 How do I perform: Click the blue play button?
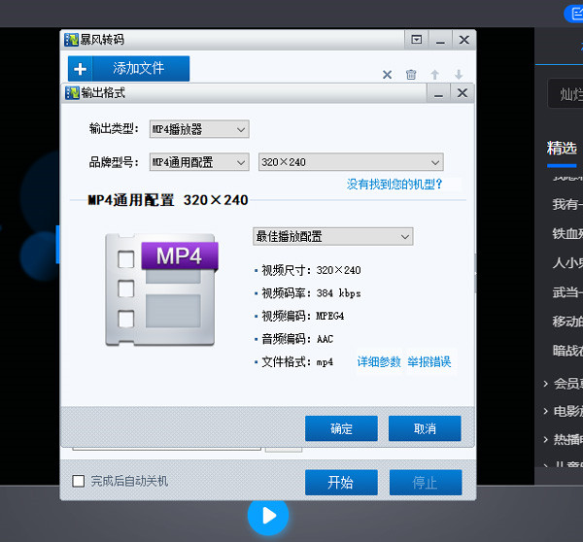click(x=268, y=516)
